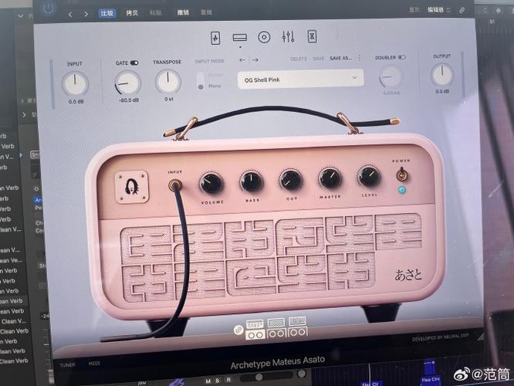Record-enable track with R button

[x=228, y=380]
